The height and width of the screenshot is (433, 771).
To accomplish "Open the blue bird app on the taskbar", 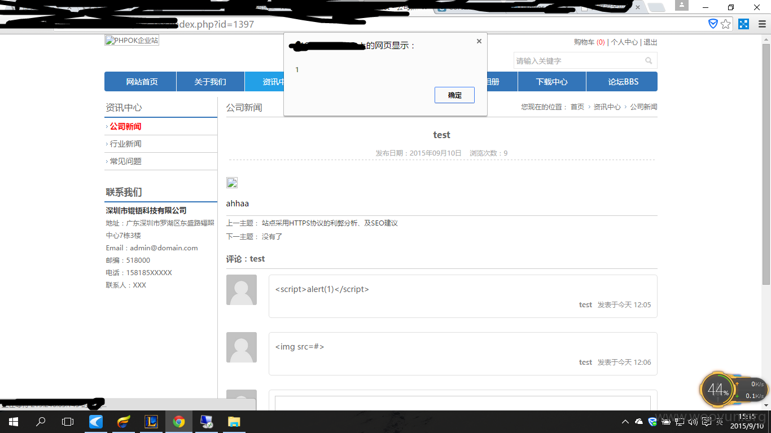I will (x=96, y=422).
